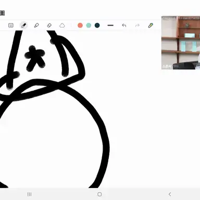
Task: Open the pen stroke thickness setting
Action: 110,26
